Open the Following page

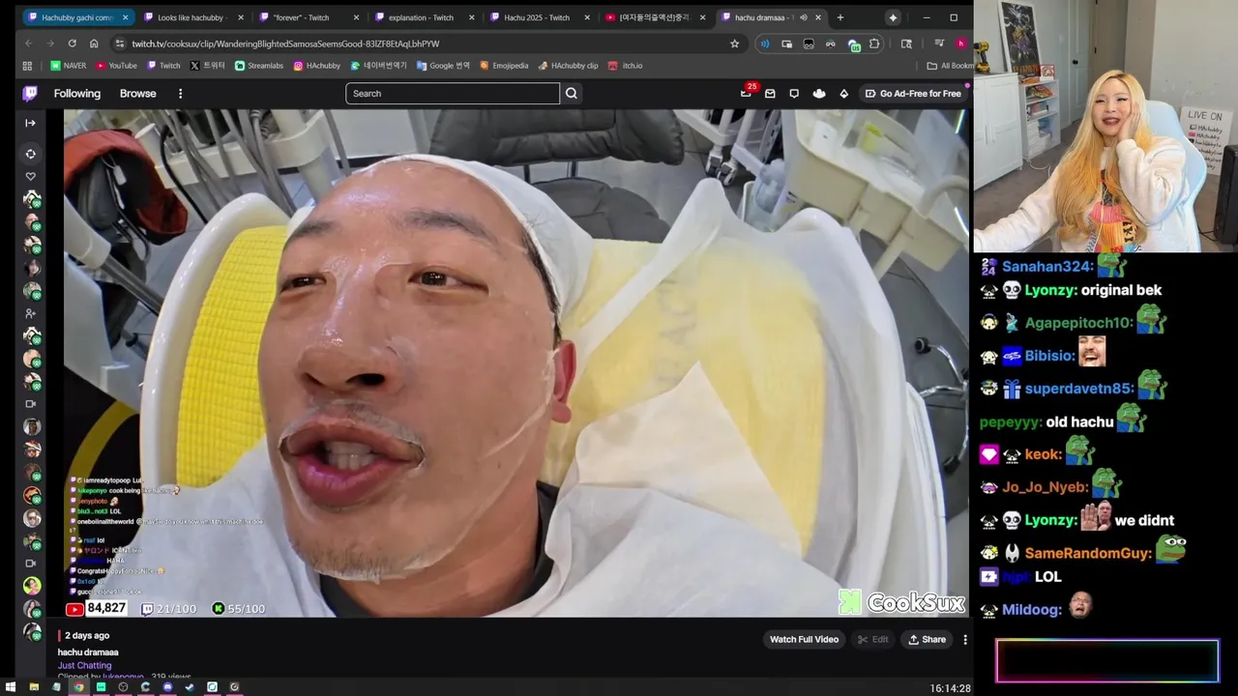(77, 94)
